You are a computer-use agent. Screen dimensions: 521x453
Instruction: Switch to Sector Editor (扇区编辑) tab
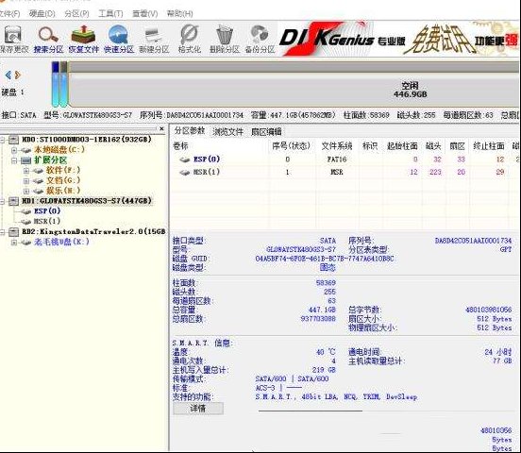point(266,132)
